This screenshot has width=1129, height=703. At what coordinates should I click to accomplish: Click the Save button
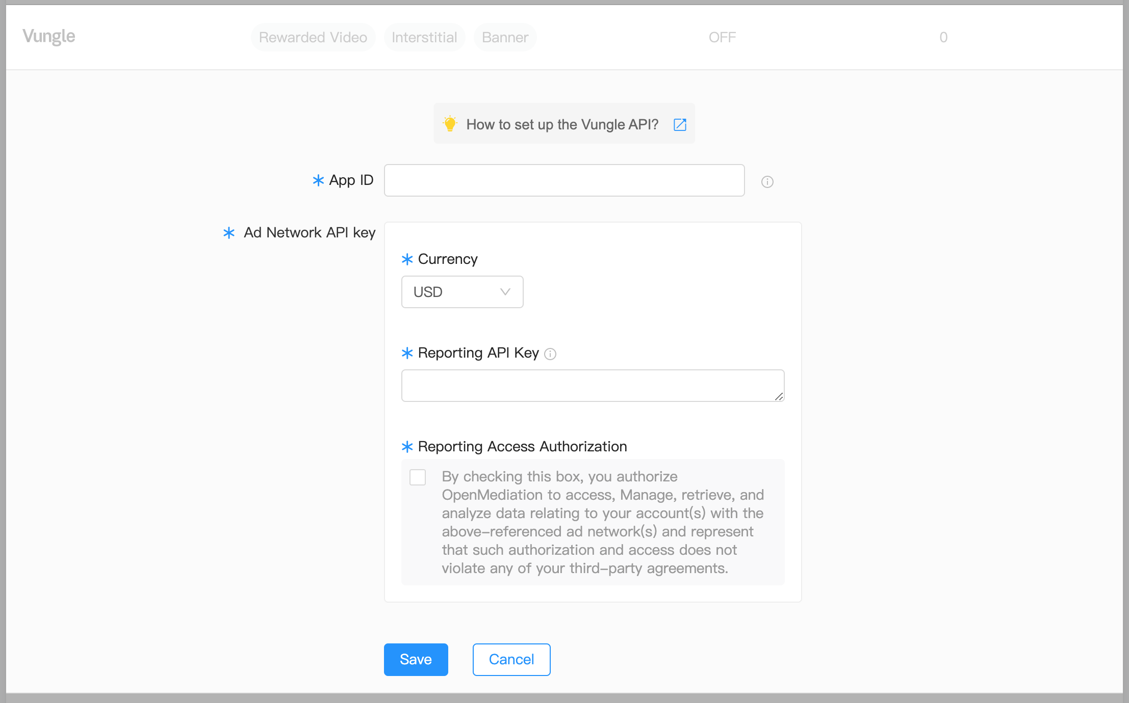point(416,659)
